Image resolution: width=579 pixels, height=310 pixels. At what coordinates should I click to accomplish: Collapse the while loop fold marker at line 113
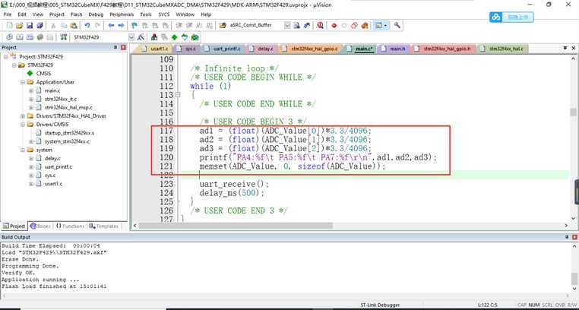tap(178, 95)
